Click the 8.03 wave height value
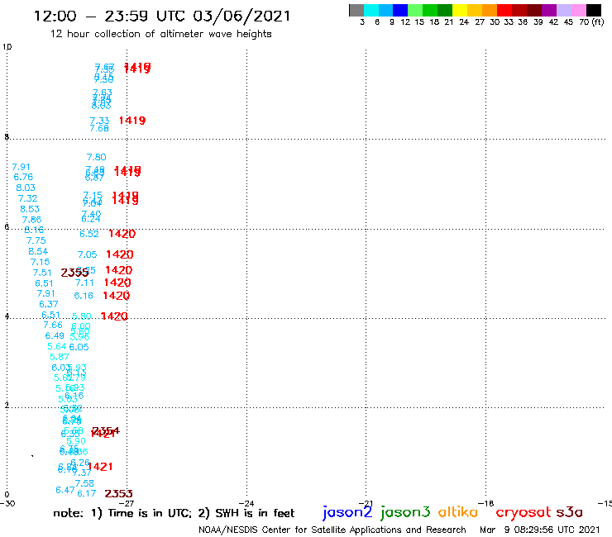This screenshot has width=612, height=537. 26,188
